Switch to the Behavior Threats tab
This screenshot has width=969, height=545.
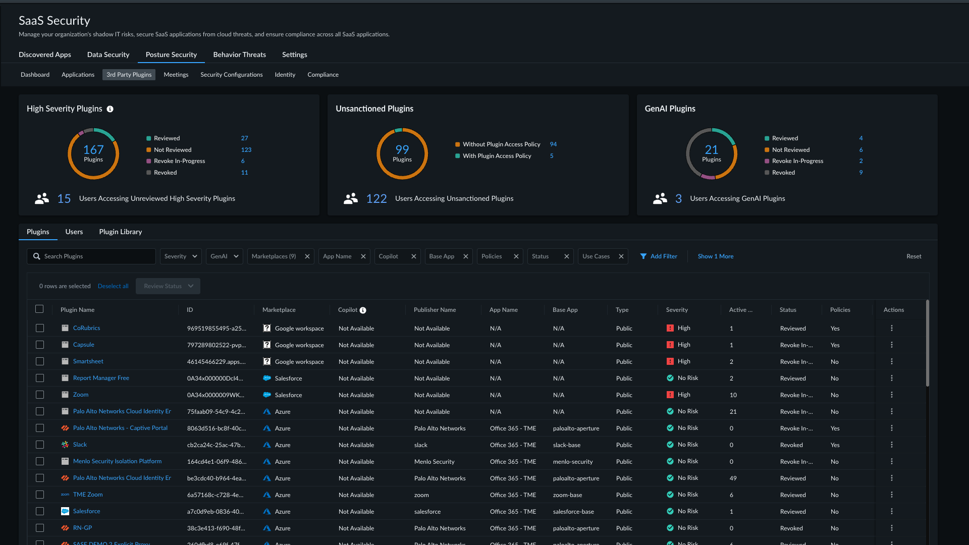coord(239,54)
